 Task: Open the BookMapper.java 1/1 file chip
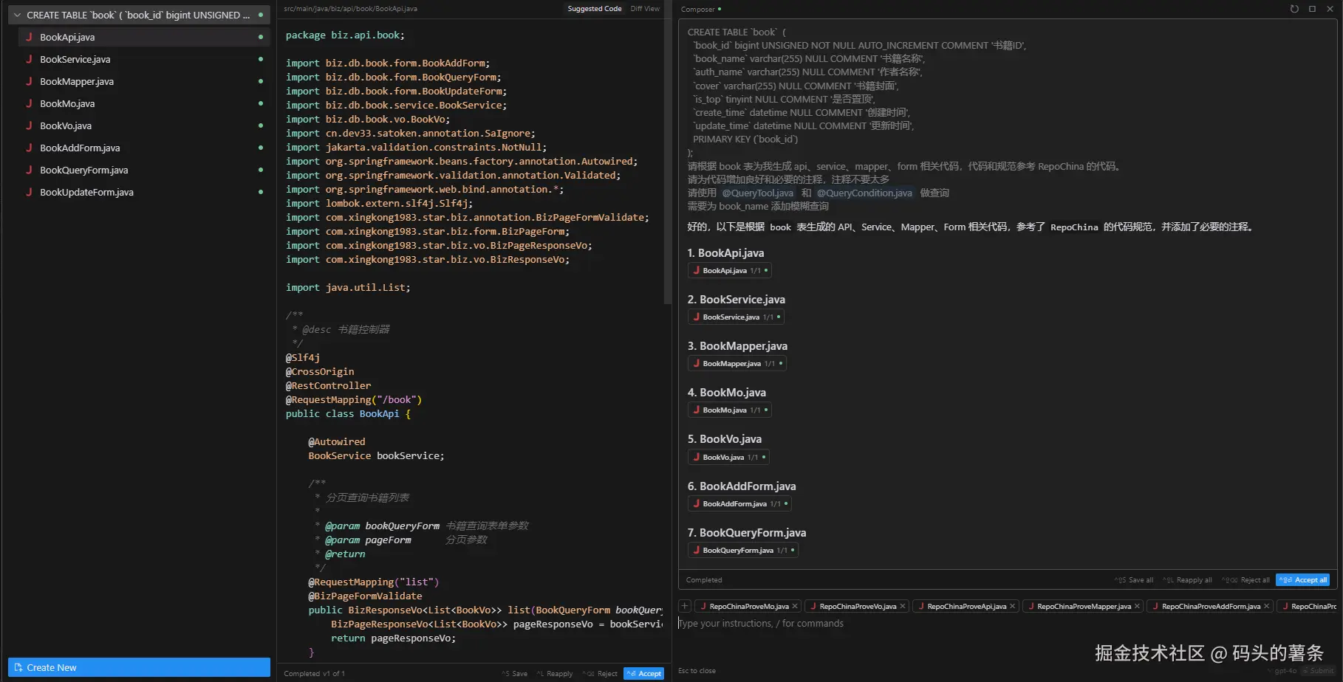pos(737,364)
